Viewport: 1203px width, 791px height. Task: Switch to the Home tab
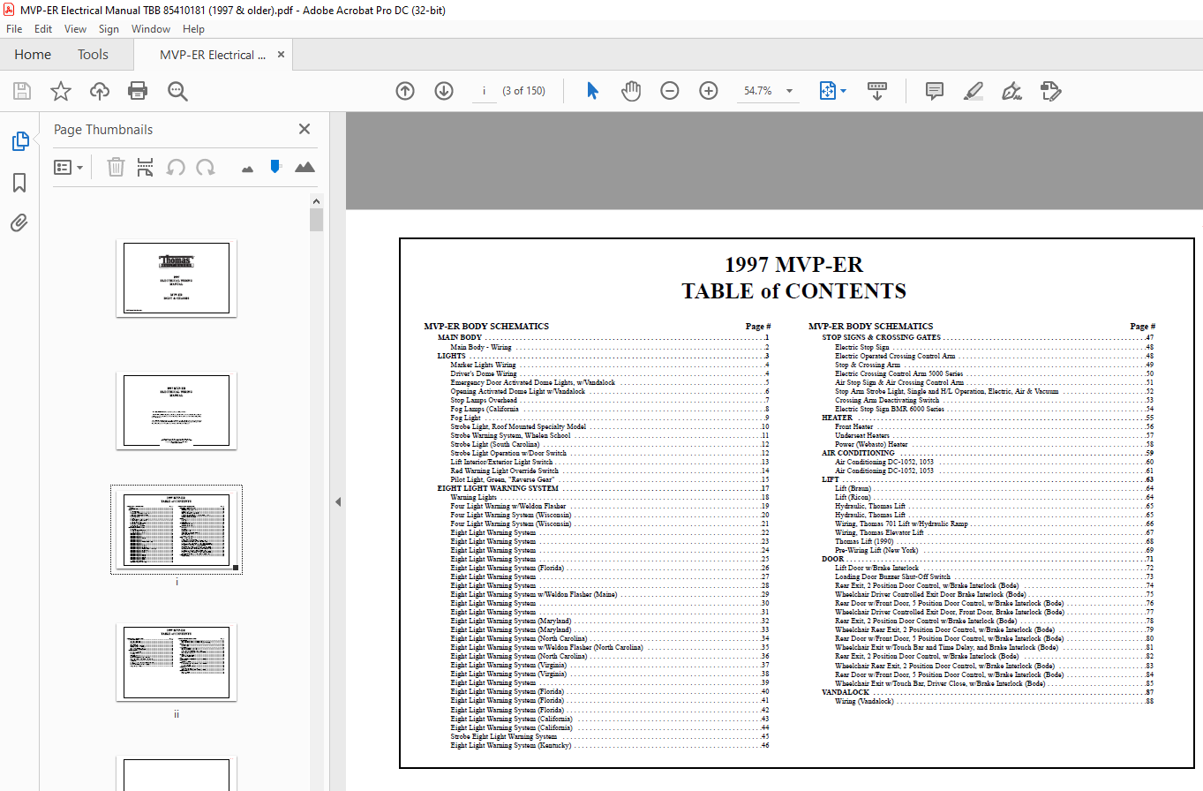[33, 55]
